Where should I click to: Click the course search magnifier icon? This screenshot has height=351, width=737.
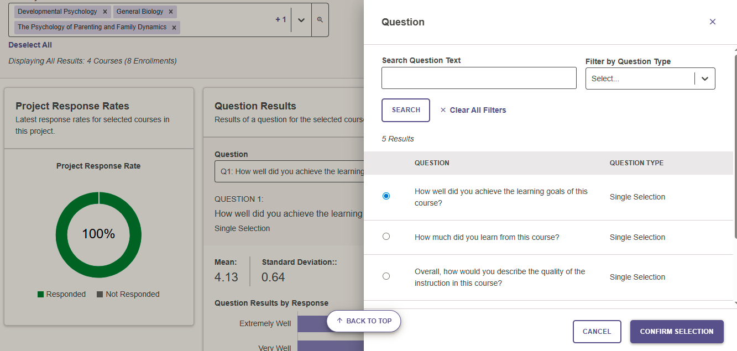320,20
